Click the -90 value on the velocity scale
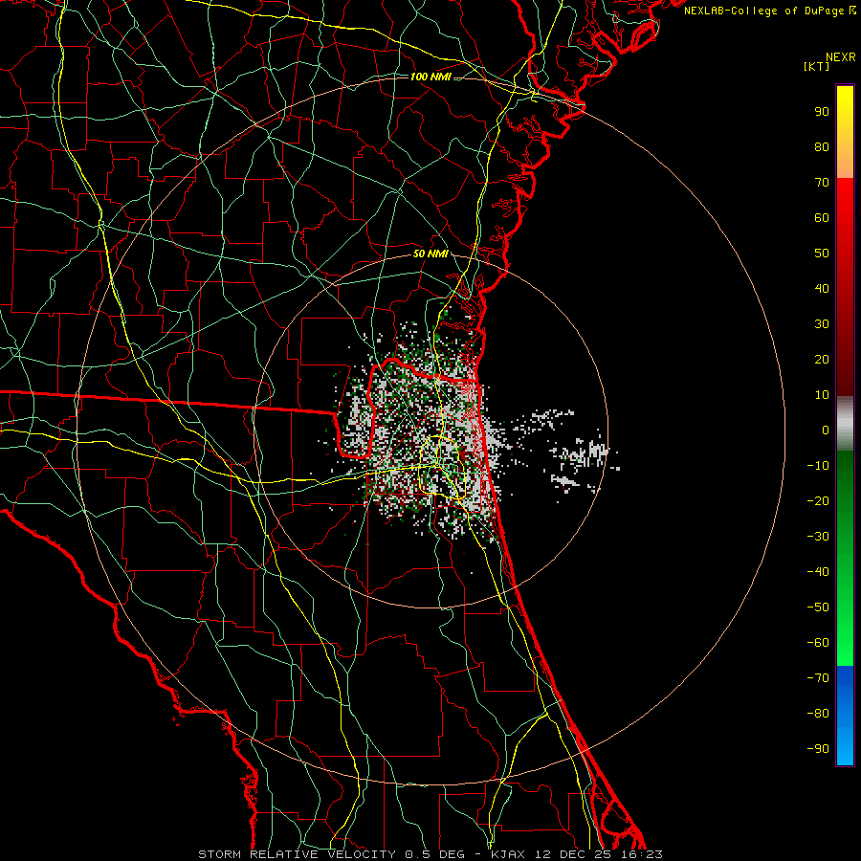 818,749
